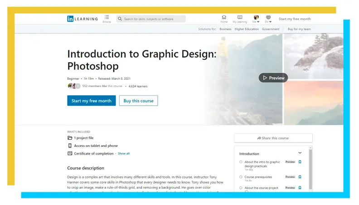This screenshot has height=205, width=359.
Task: Open the Me profile avatar menu
Action: click(256, 18)
